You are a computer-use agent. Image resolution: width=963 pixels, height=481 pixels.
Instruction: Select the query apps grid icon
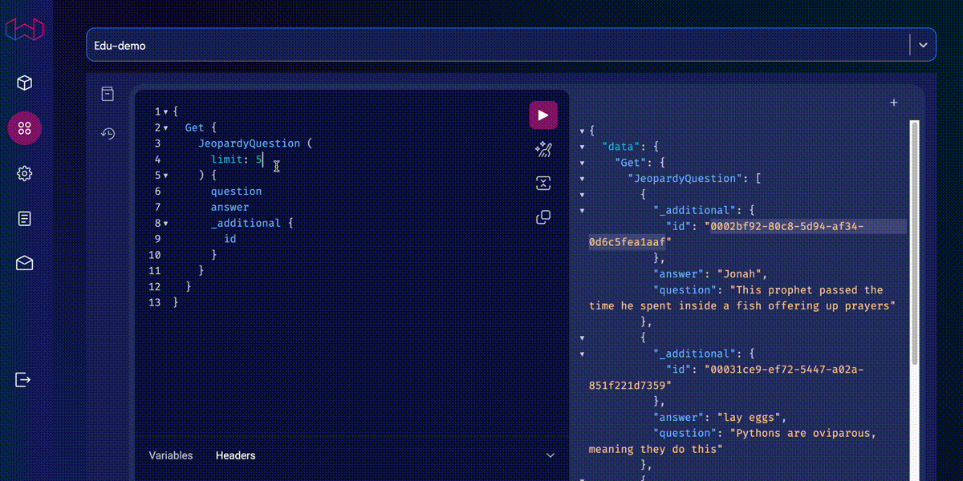(x=24, y=128)
